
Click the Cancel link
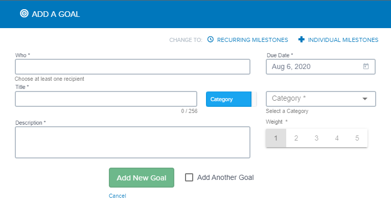coord(117,196)
